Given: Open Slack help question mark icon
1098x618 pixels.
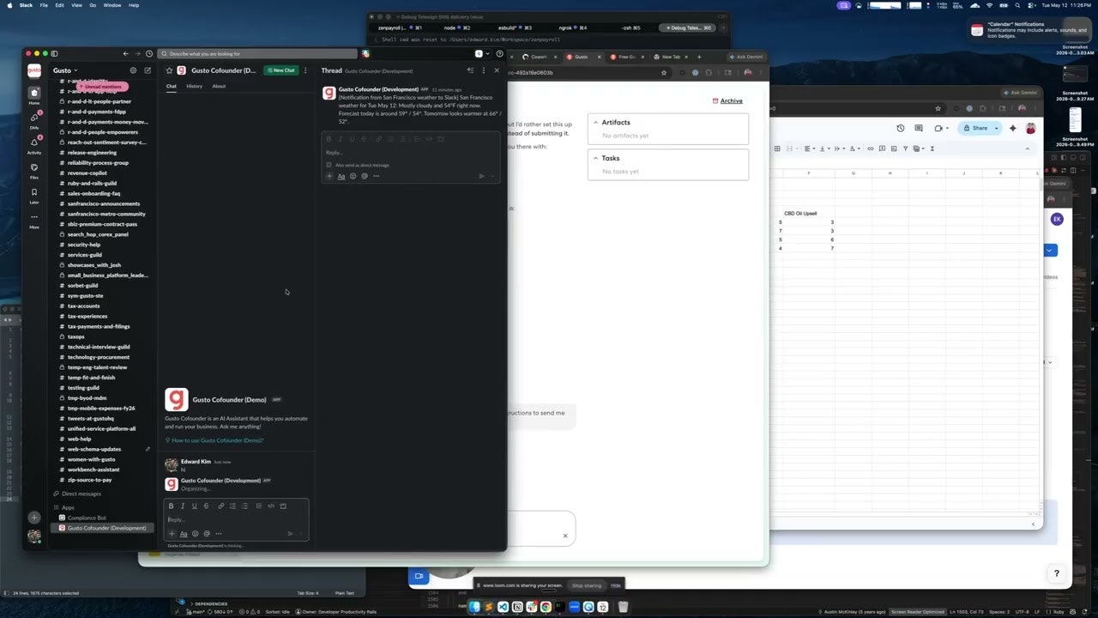Looking at the screenshot, I should pyautogui.click(x=499, y=53).
